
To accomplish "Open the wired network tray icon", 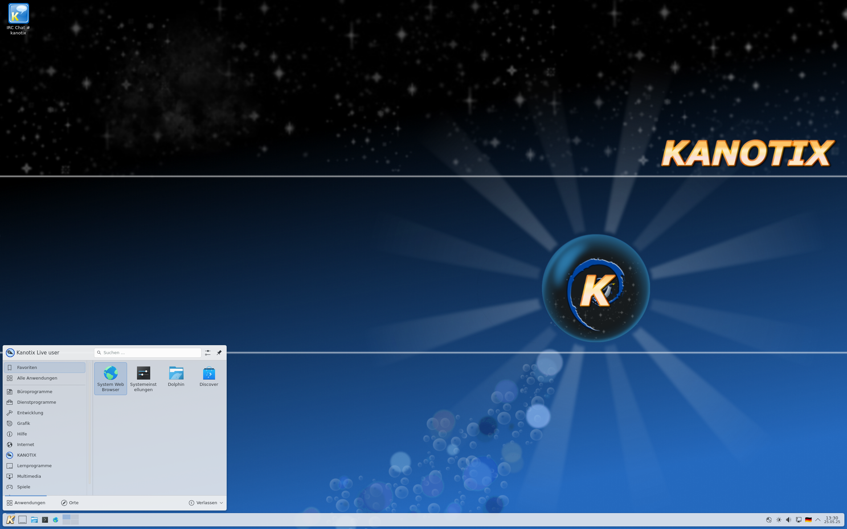I will [x=798, y=519].
